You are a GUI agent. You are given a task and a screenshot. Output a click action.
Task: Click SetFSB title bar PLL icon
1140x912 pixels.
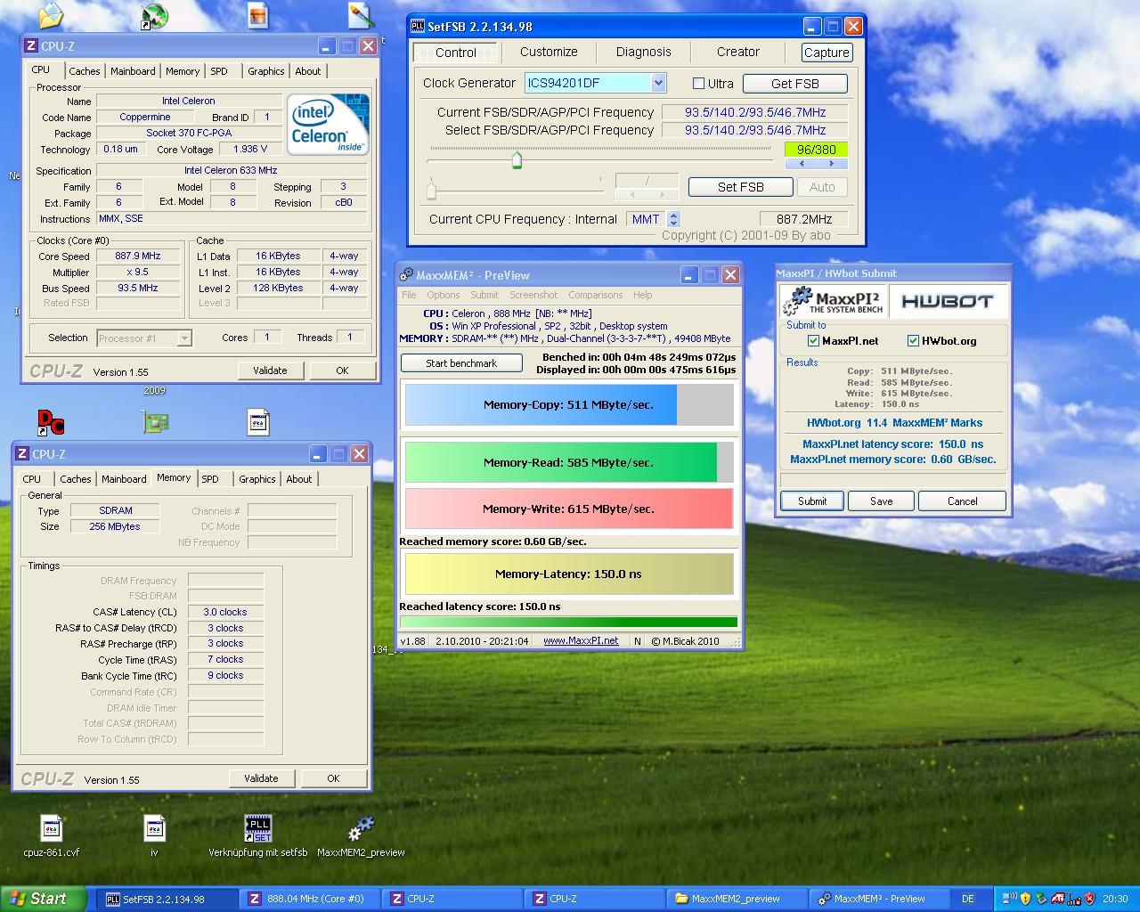(x=418, y=27)
